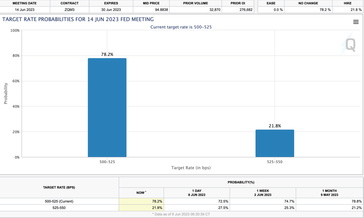Select the 78.8% one-month cell
This screenshot has height=218, width=364.
[329, 201]
